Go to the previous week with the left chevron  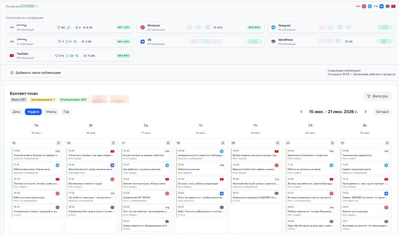click(x=301, y=112)
